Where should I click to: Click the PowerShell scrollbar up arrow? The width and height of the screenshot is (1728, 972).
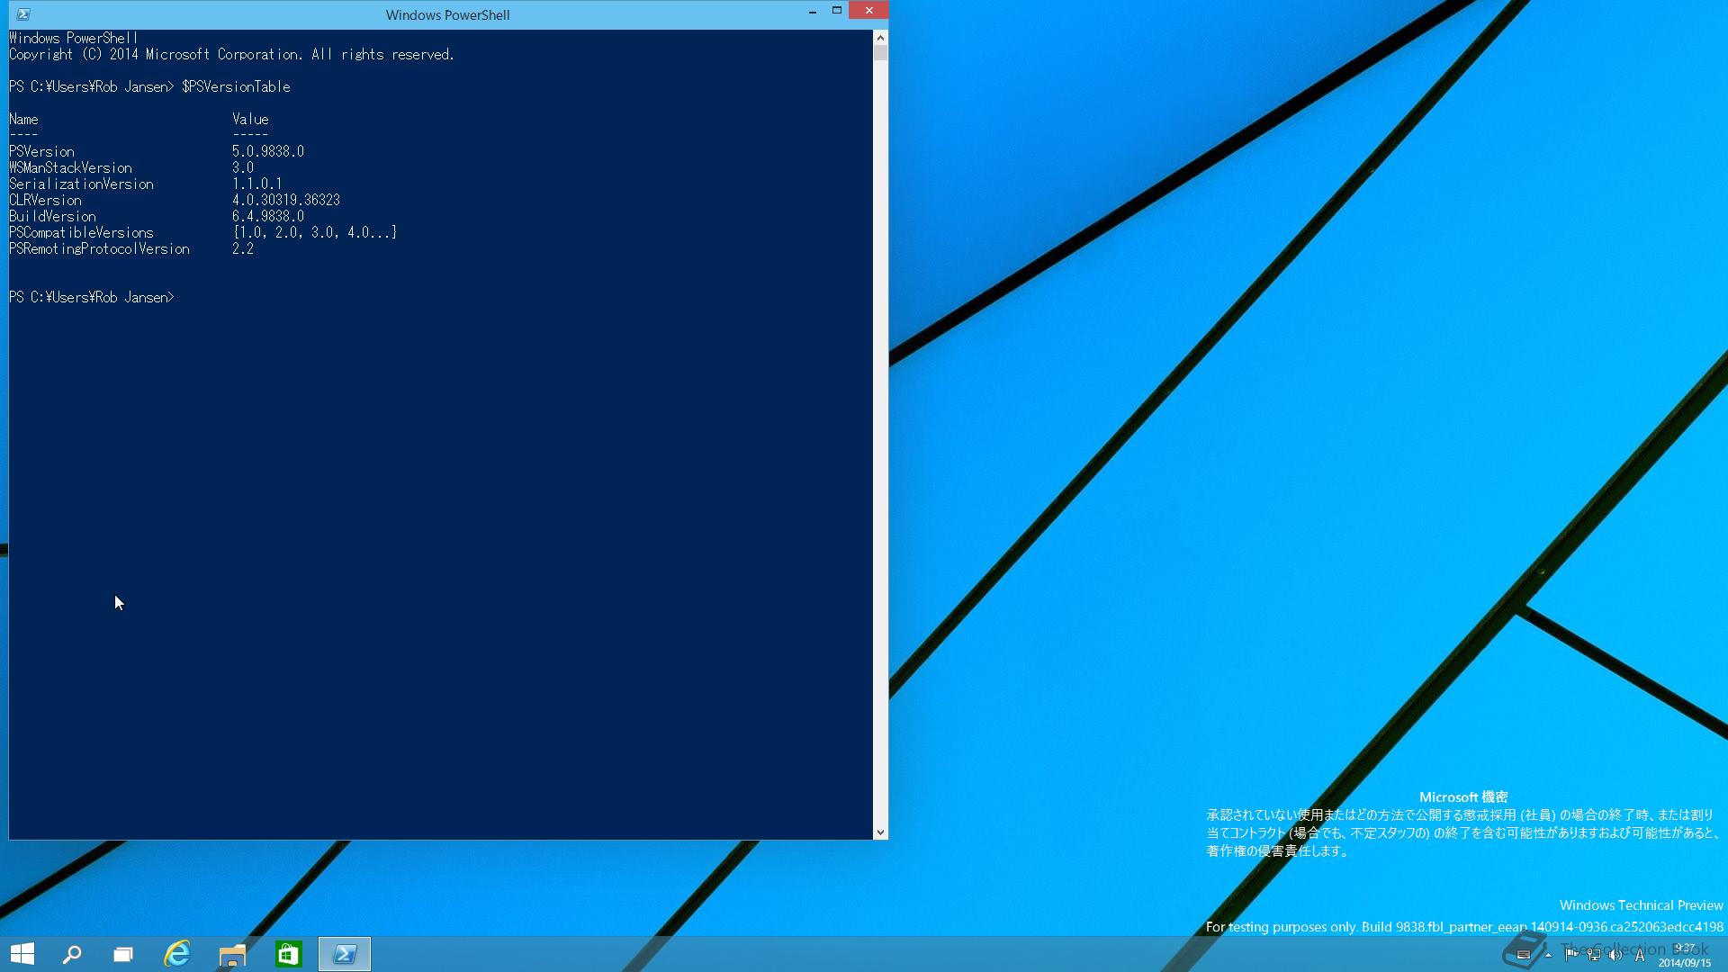[880, 37]
